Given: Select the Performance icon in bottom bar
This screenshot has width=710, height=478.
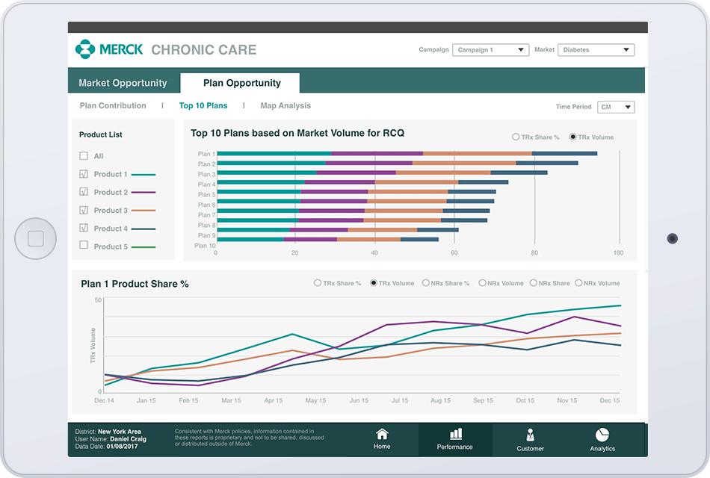Looking at the screenshot, I should [x=455, y=439].
